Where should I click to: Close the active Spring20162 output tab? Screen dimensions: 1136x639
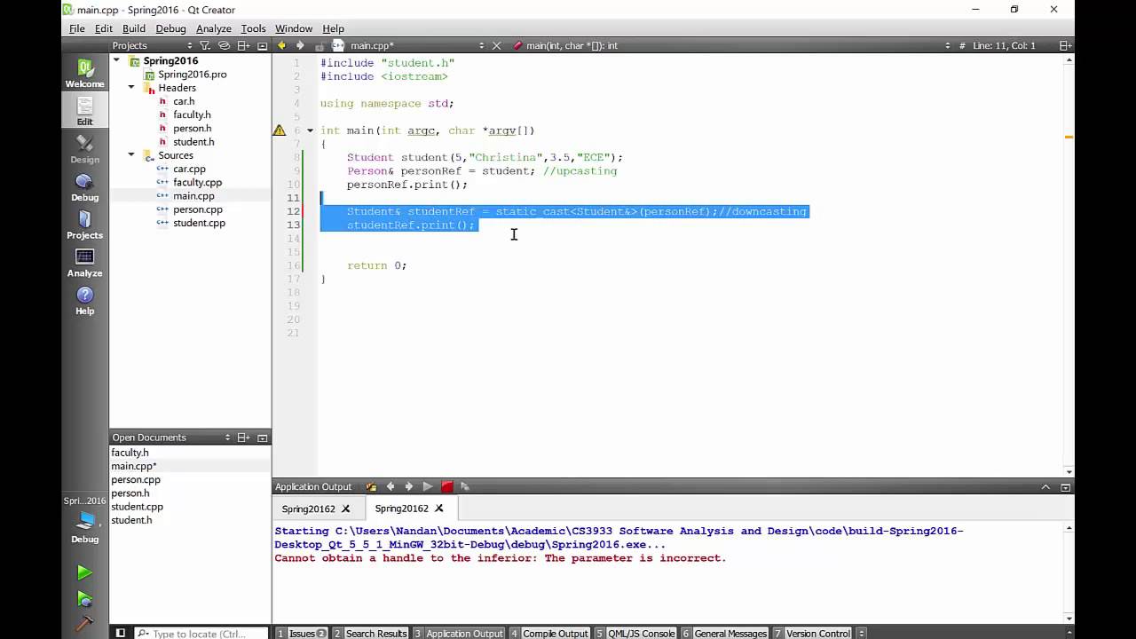click(438, 509)
